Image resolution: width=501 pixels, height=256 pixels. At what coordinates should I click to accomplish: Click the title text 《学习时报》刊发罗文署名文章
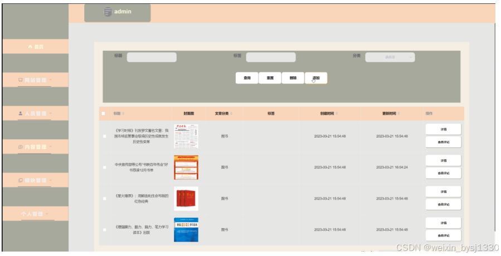141,136
